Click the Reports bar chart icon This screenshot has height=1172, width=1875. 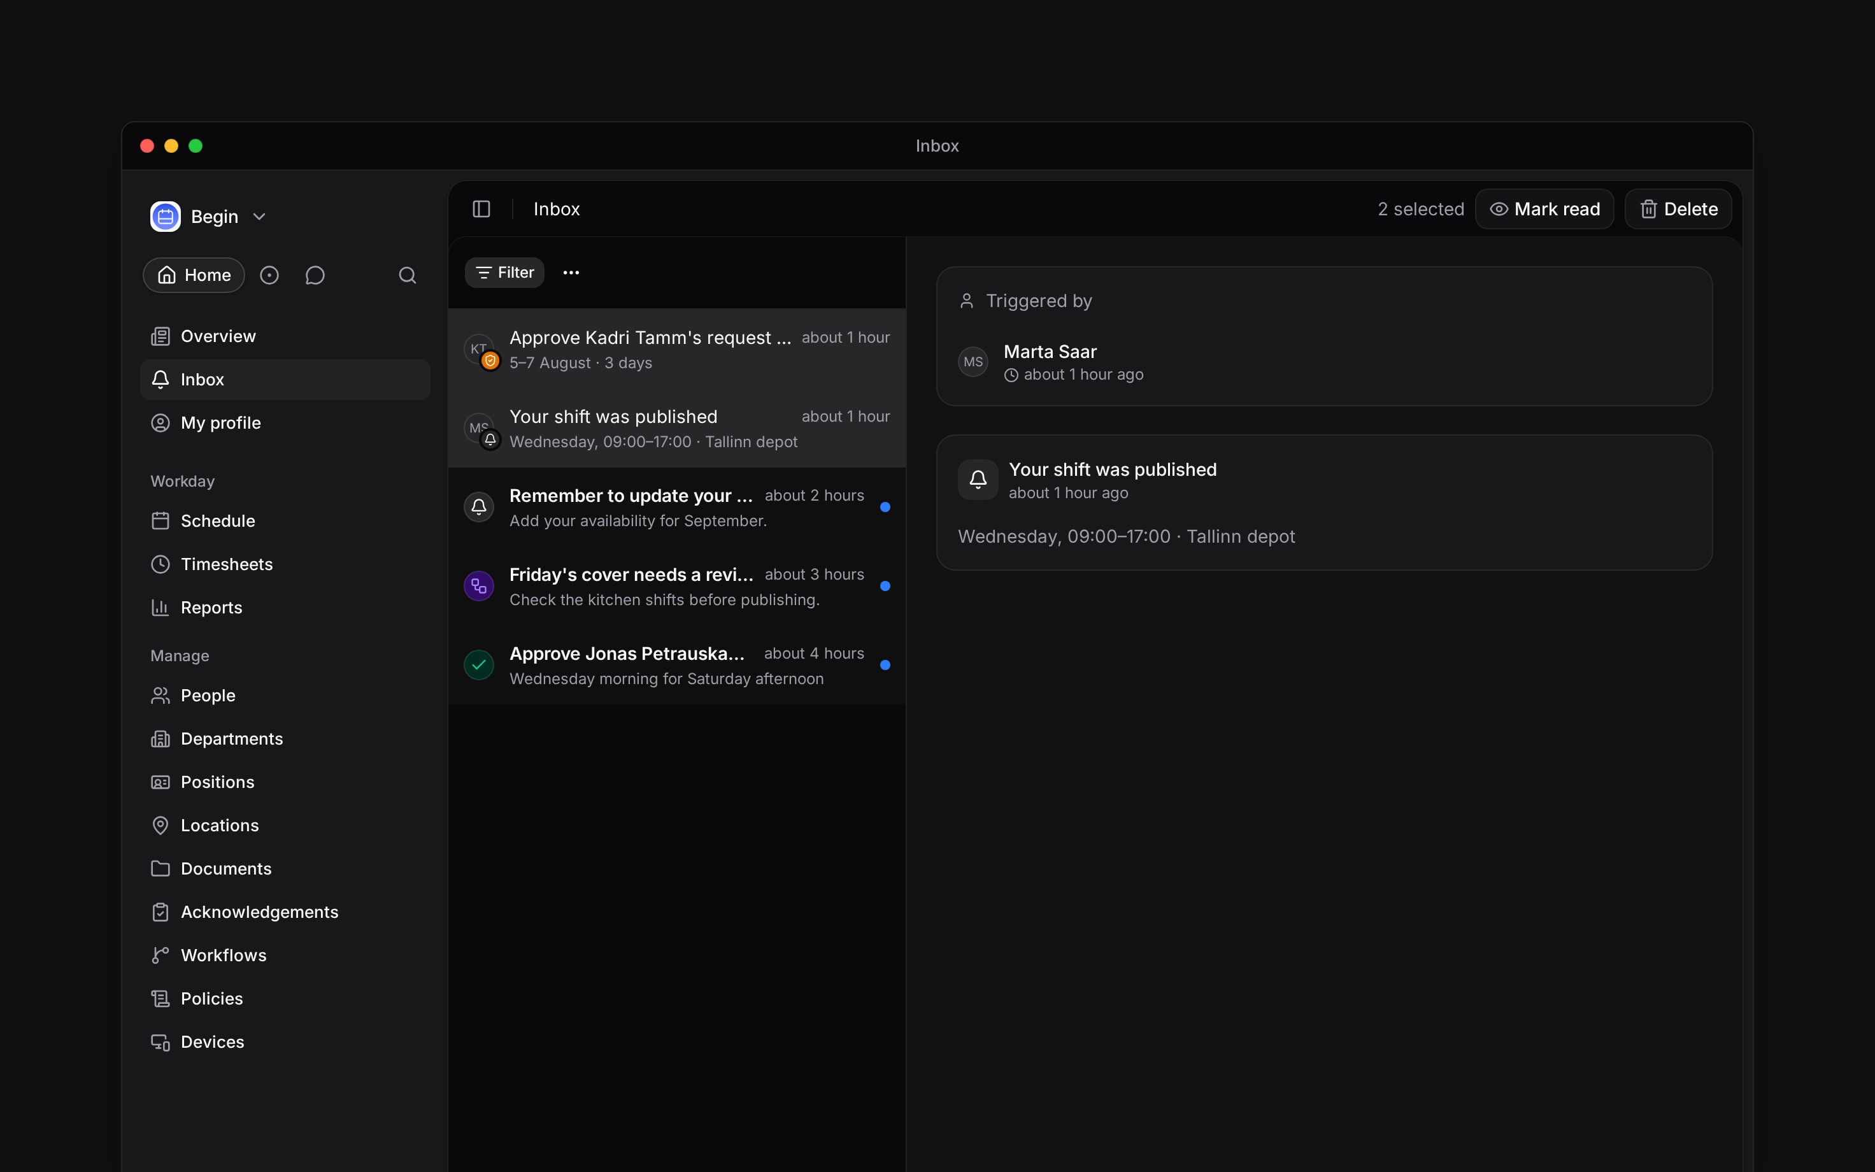(160, 608)
